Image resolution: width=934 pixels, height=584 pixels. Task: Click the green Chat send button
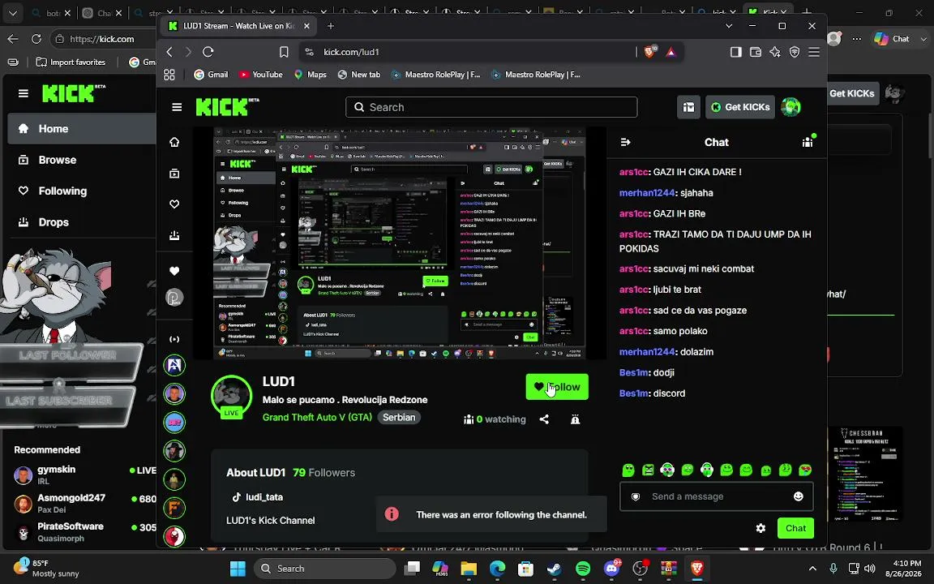796,528
